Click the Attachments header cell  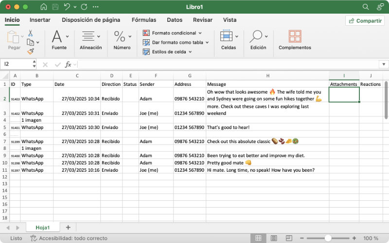click(x=344, y=84)
